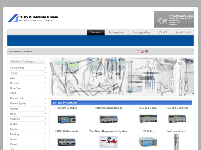Screen dimensions: 201x150
Task: Open the Hebu catalogue link
Action: point(27,114)
